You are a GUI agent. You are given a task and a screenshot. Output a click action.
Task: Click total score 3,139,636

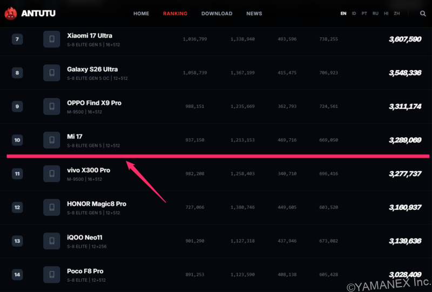point(405,241)
